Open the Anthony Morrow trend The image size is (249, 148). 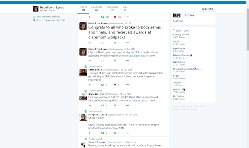click(181, 35)
